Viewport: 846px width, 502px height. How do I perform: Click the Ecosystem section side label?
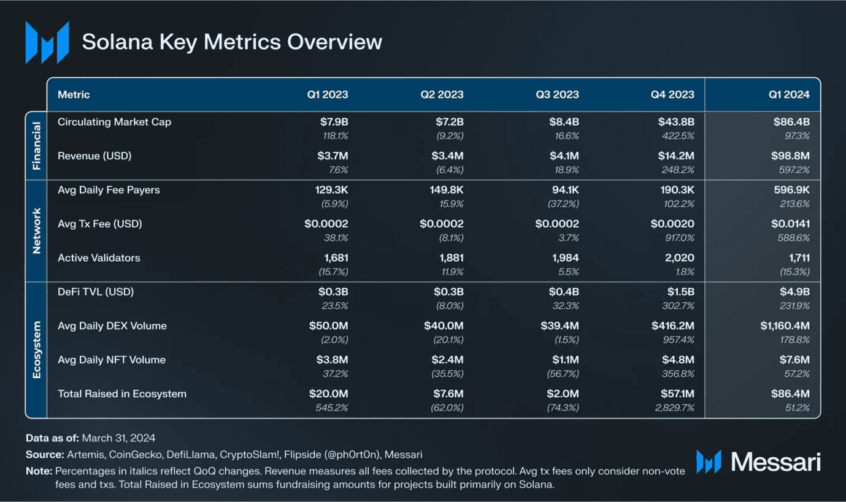tap(36, 349)
